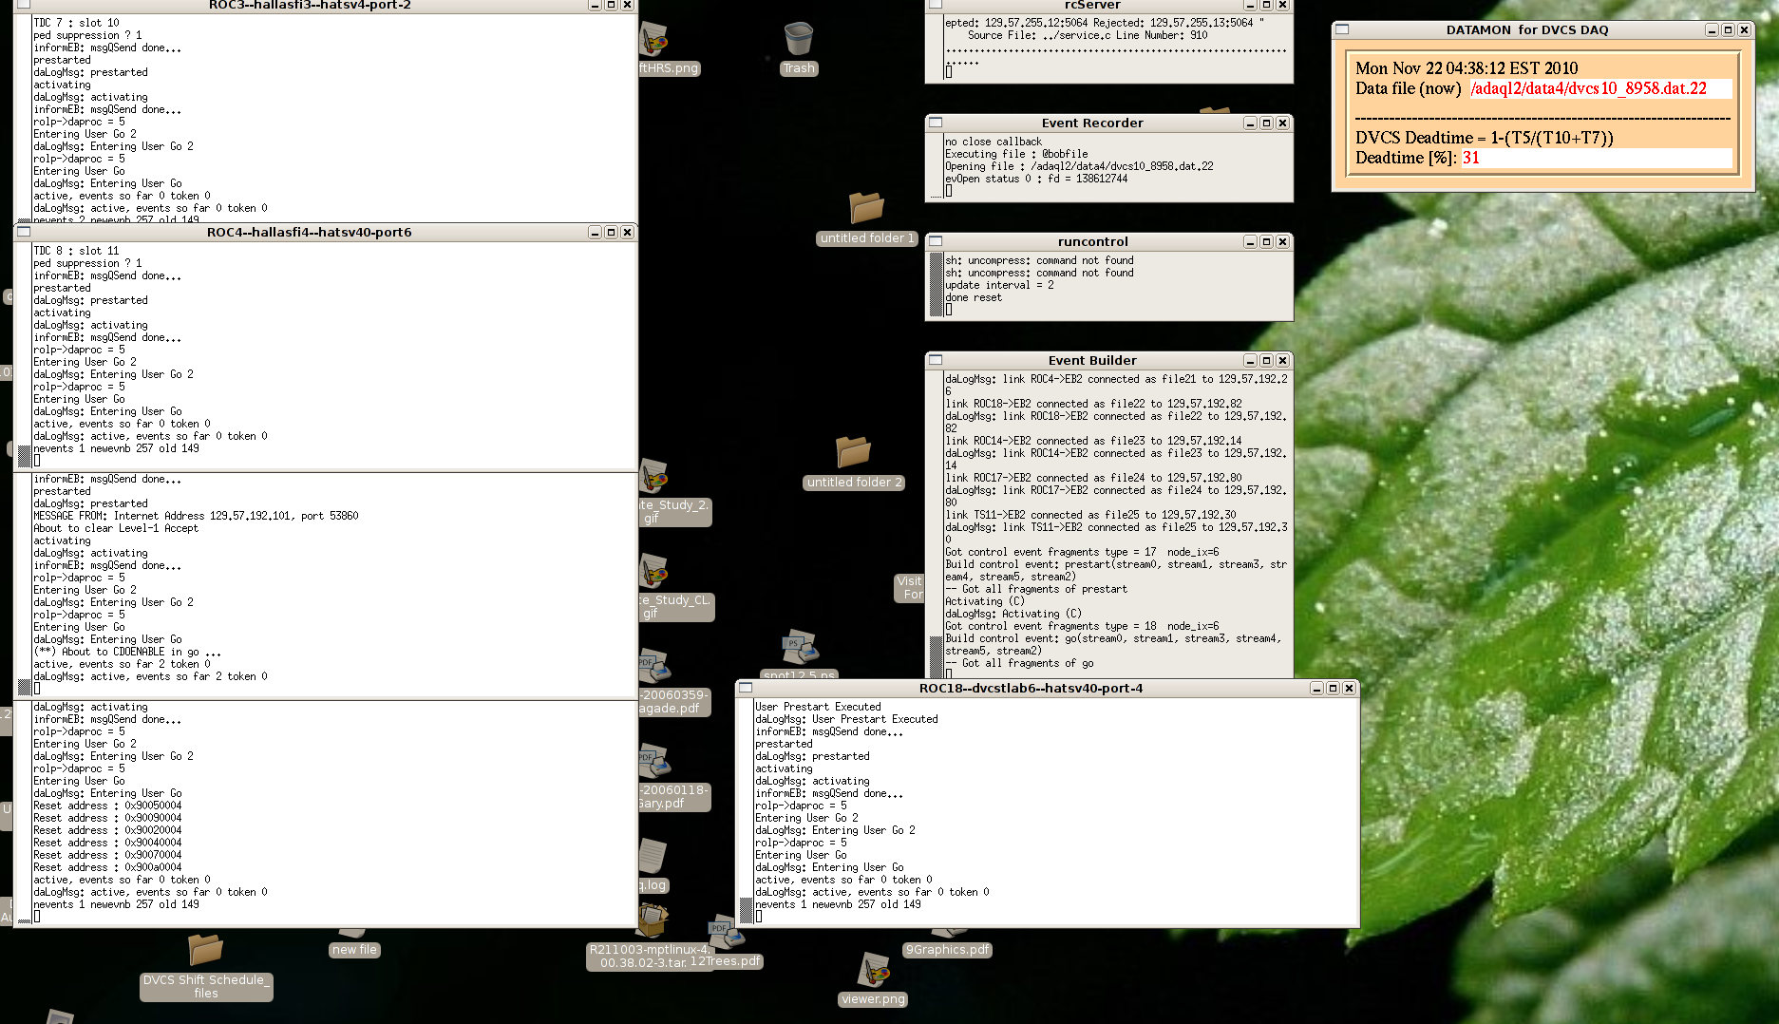Select the spot12.5.ps PostScript file icon
This screenshot has height=1024, width=1779.
coord(800,647)
